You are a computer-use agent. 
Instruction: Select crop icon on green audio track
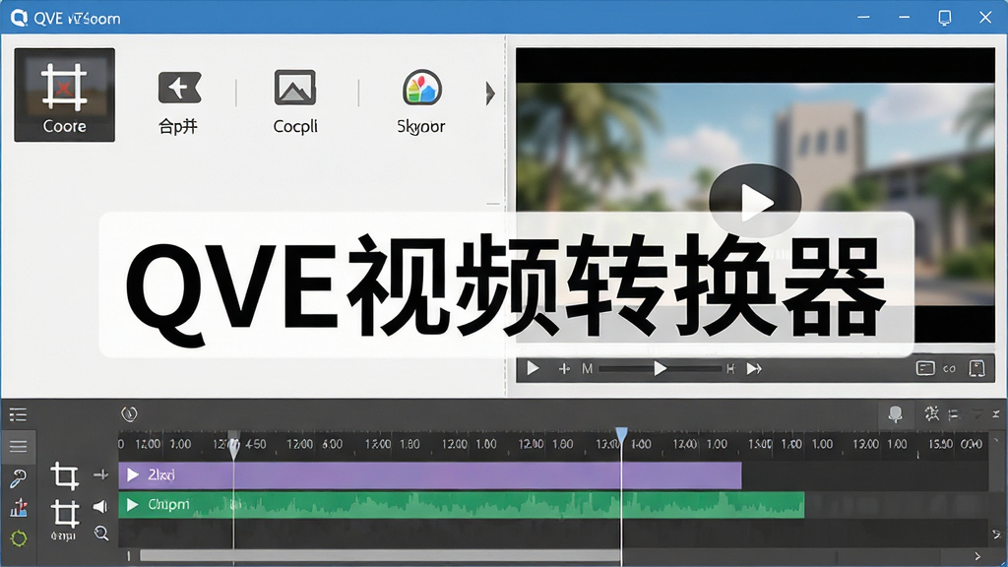pos(64,514)
